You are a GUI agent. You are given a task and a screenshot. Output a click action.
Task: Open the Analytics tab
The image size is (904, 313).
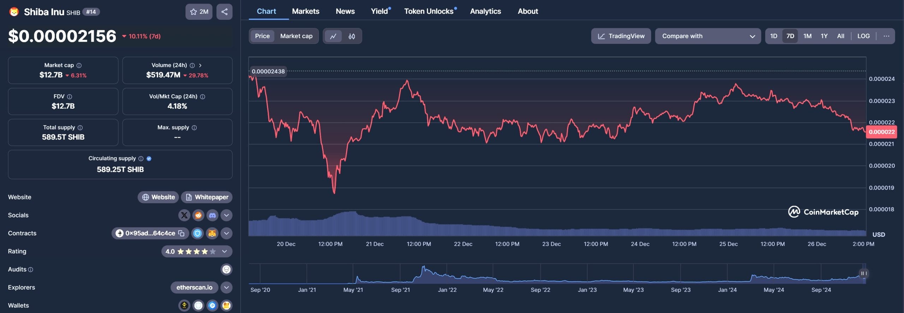[x=485, y=11]
